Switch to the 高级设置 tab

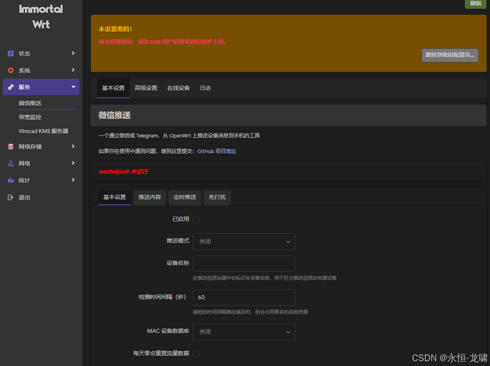pos(146,88)
